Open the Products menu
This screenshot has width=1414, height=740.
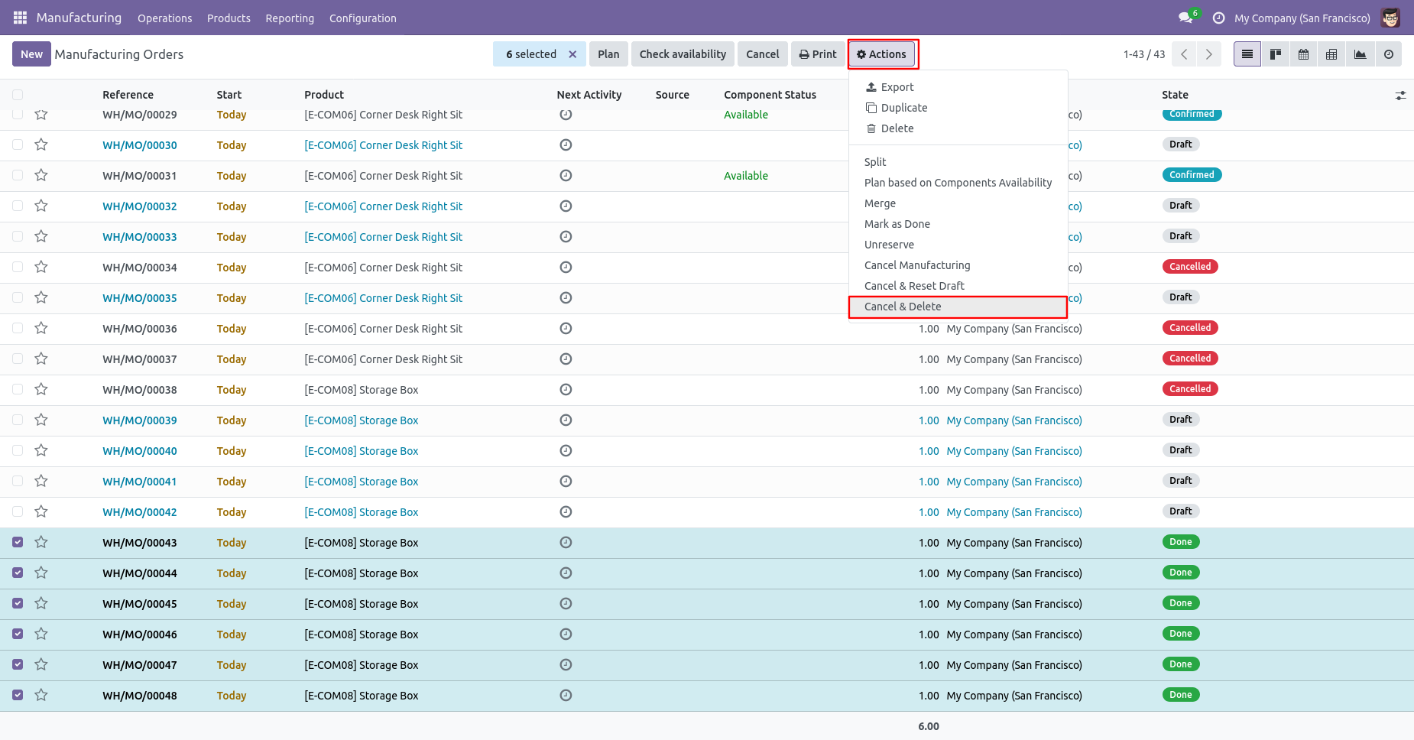pos(229,18)
